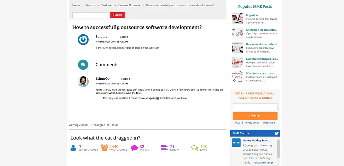Click Salome's blue power avatar icon
Image resolution: width=344 pixels, height=166 pixels.
83,40
